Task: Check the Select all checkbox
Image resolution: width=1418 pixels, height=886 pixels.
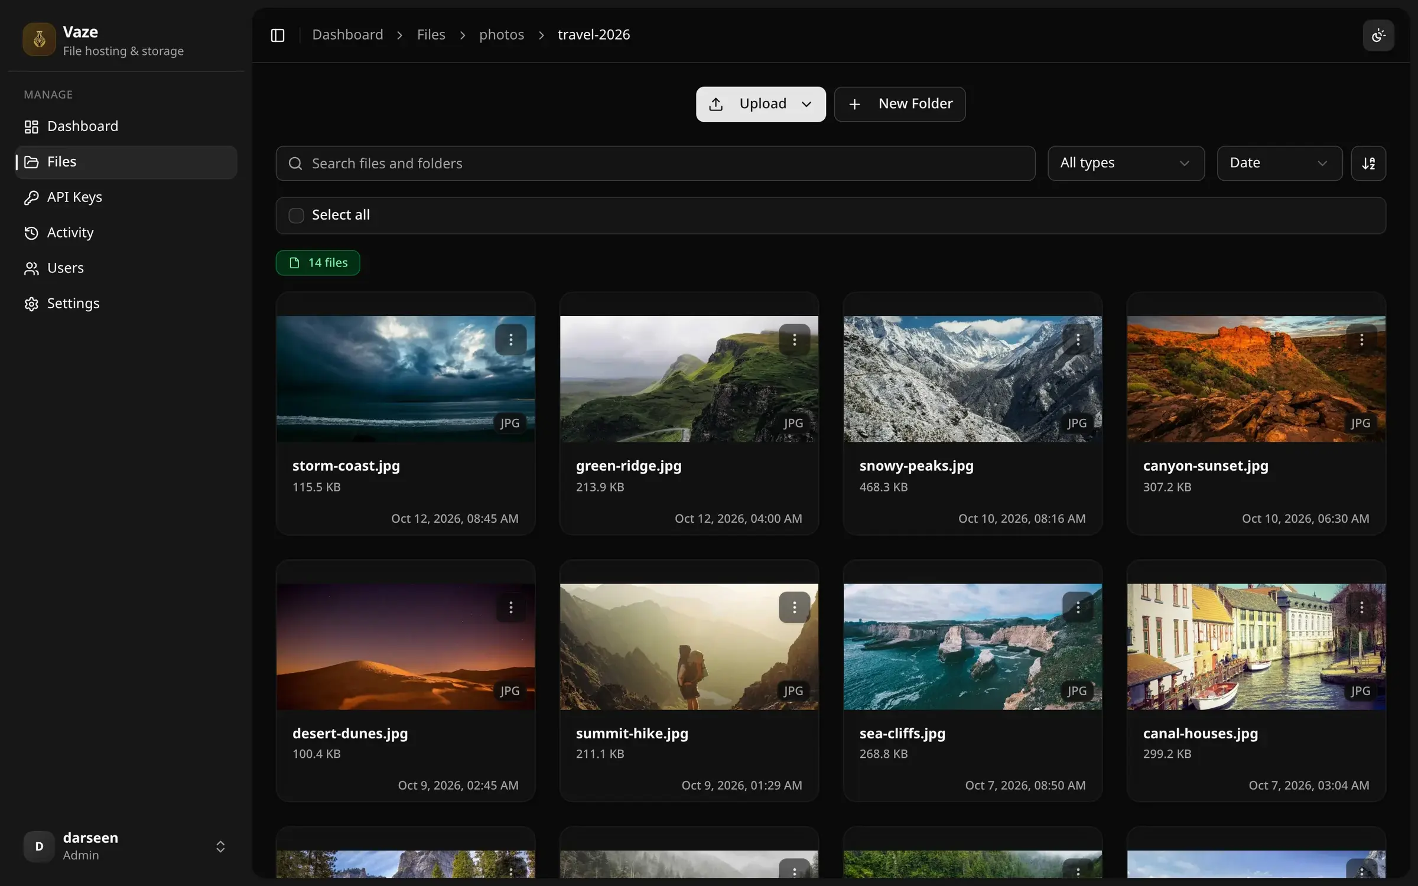Action: coord(296,216)
